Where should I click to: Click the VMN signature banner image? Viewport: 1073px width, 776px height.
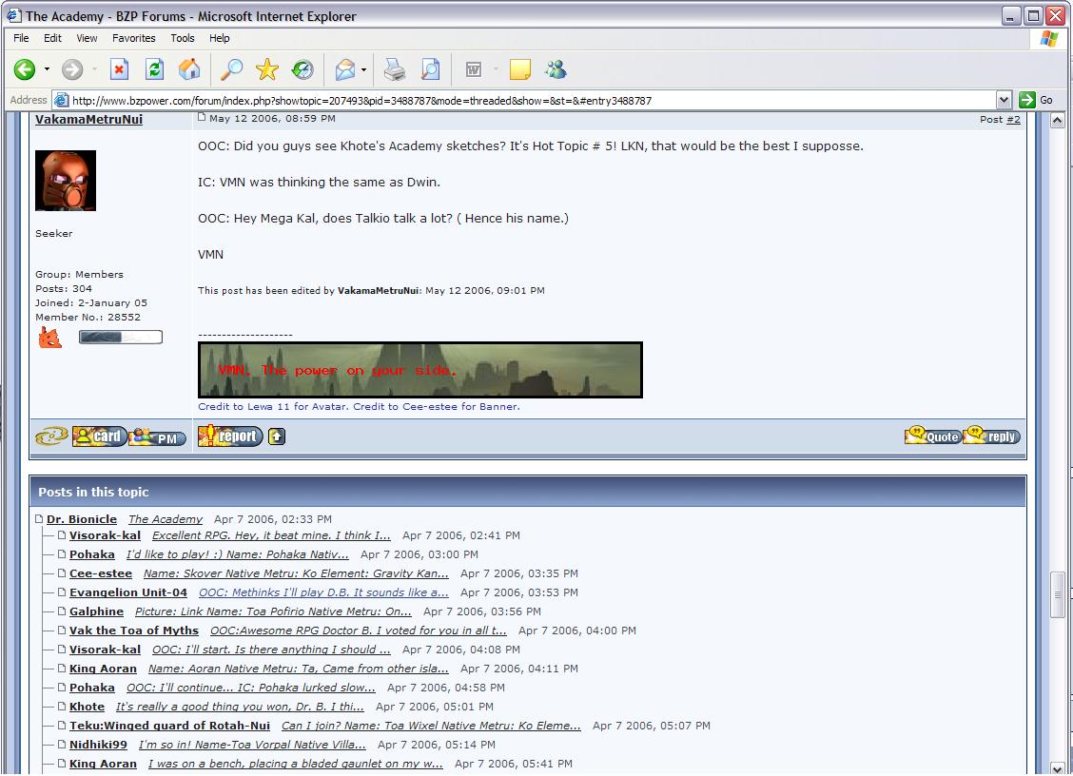click(x=420, y=370)
